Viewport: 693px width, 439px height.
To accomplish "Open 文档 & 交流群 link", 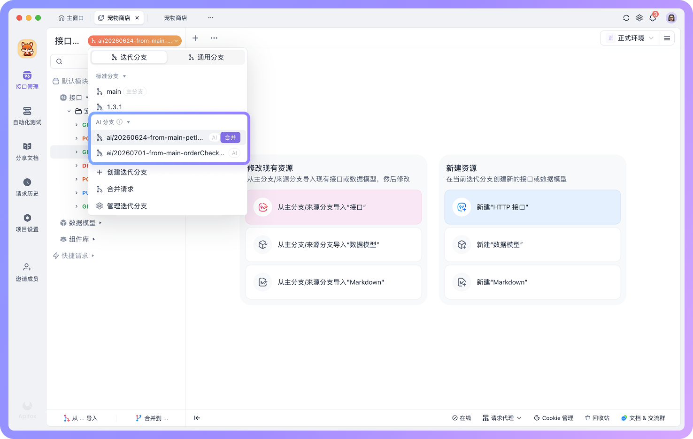I will pyautogui.click(x=643, y=418).
